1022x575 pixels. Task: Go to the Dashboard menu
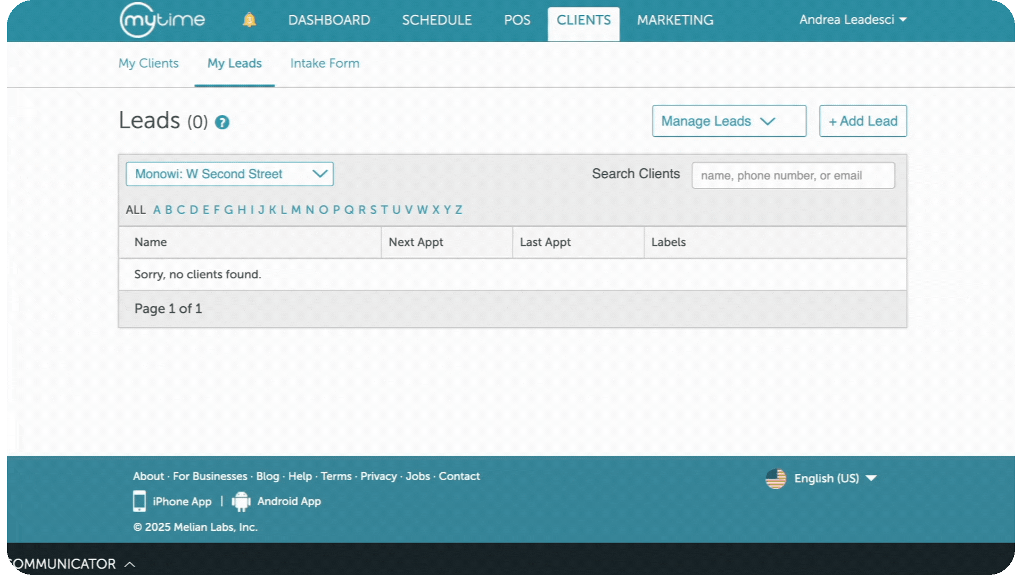(x=329, y=20)
